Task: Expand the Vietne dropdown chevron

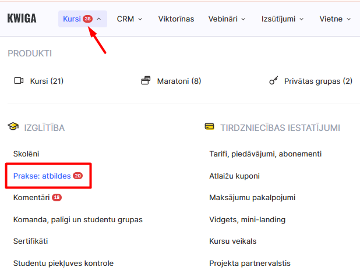Action: (x=348, y=19)
